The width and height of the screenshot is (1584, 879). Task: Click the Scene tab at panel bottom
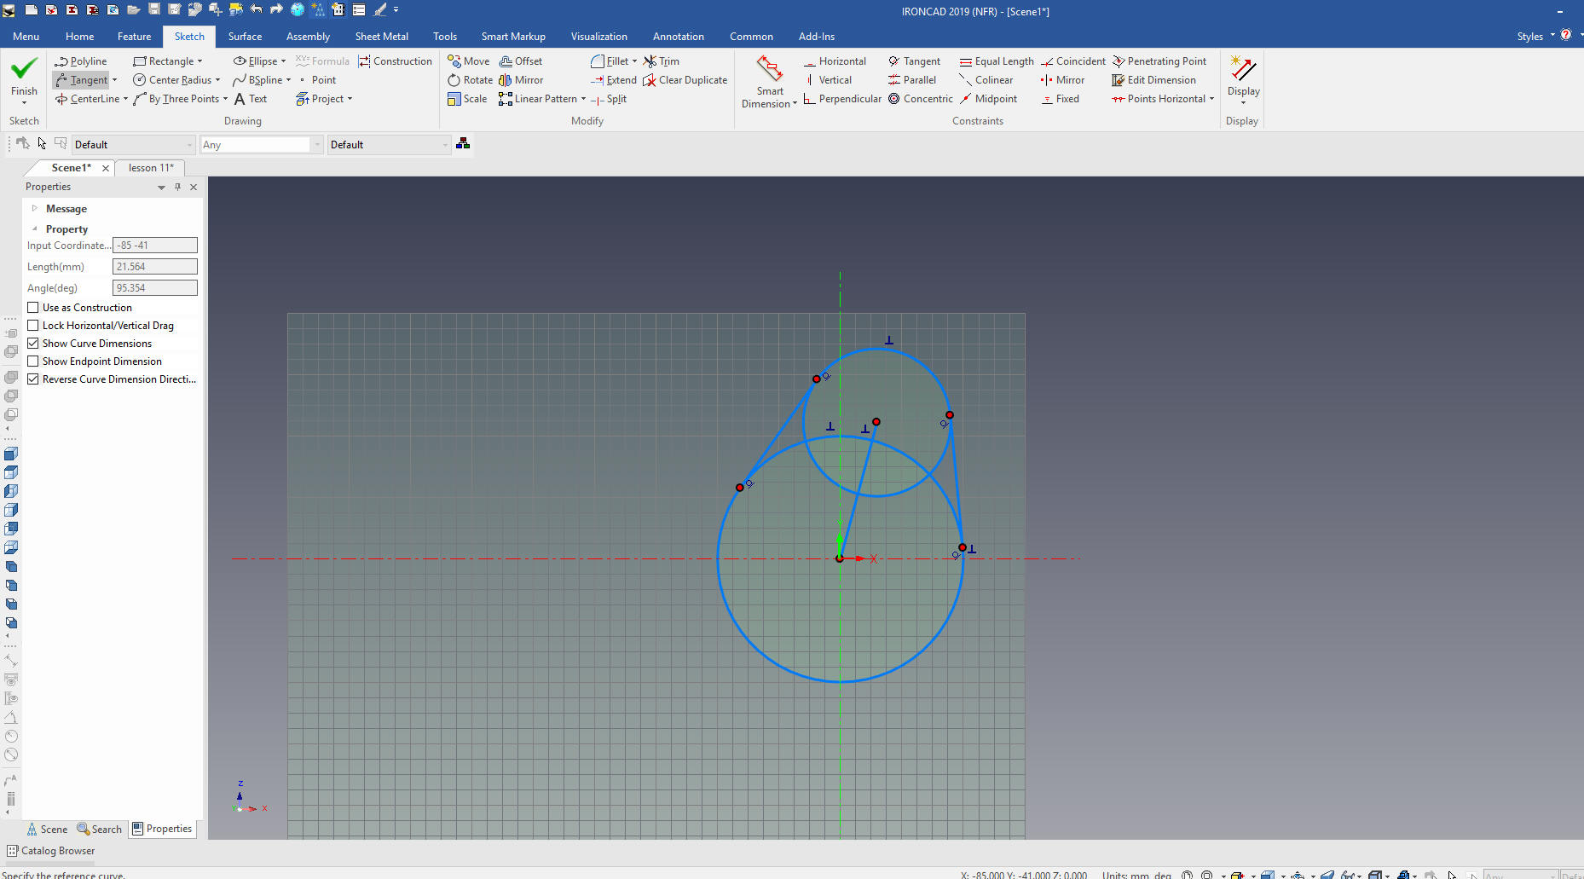click(x=47, y=830)
